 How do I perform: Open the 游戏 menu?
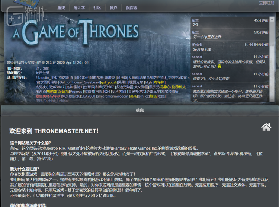point(61,8)
